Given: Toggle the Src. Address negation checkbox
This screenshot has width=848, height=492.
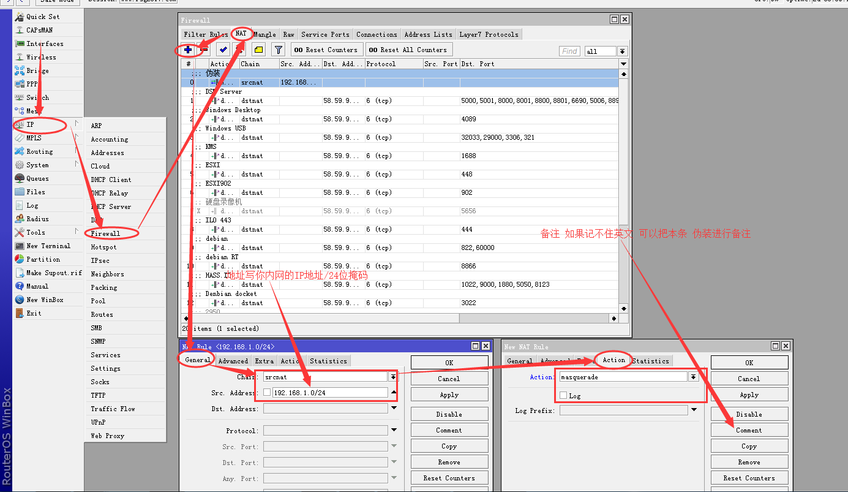Looking at the screenshot, I should [x=267, y=393].
